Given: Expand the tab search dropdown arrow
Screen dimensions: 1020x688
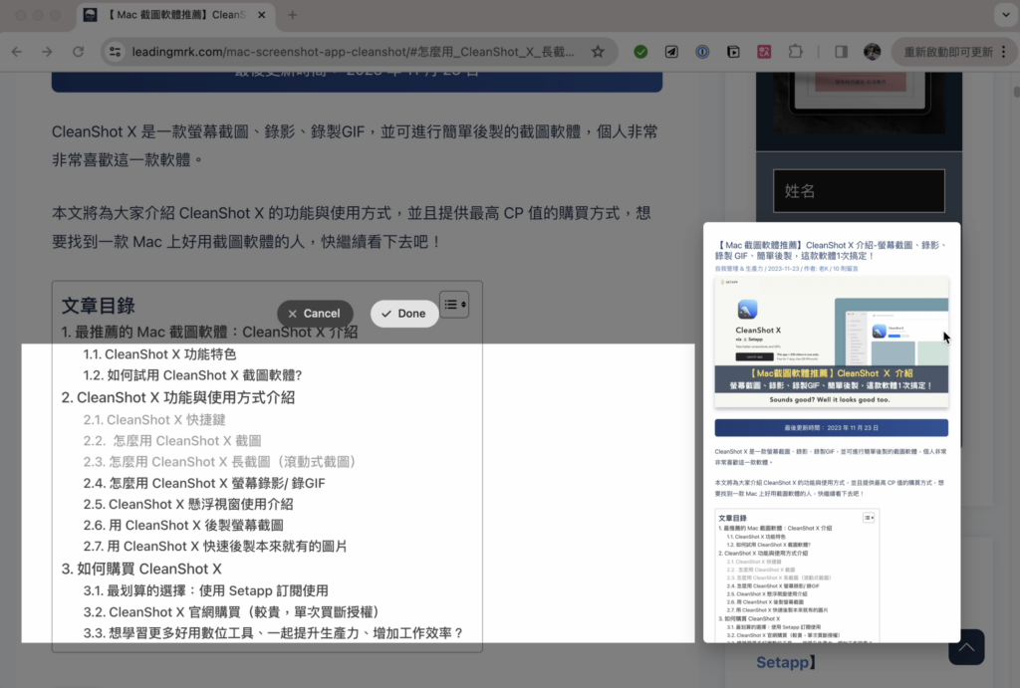Looking at the screenshot, I should (1006, 14).
